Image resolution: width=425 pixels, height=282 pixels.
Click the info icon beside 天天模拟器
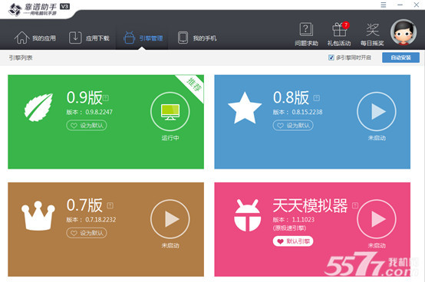pos(354,205)
